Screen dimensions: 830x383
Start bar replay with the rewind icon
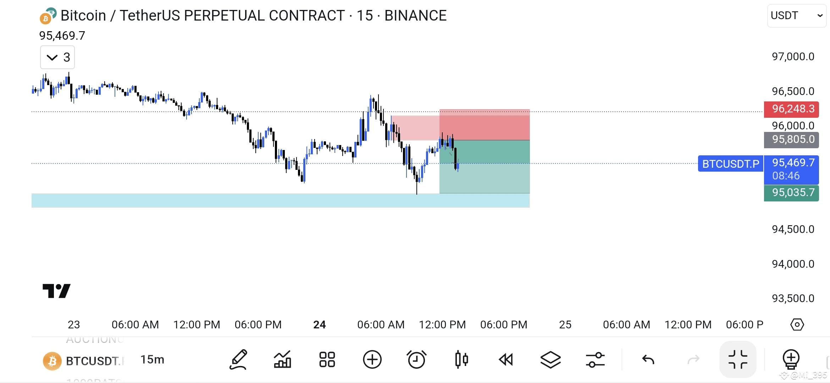[x=507, y=360]
